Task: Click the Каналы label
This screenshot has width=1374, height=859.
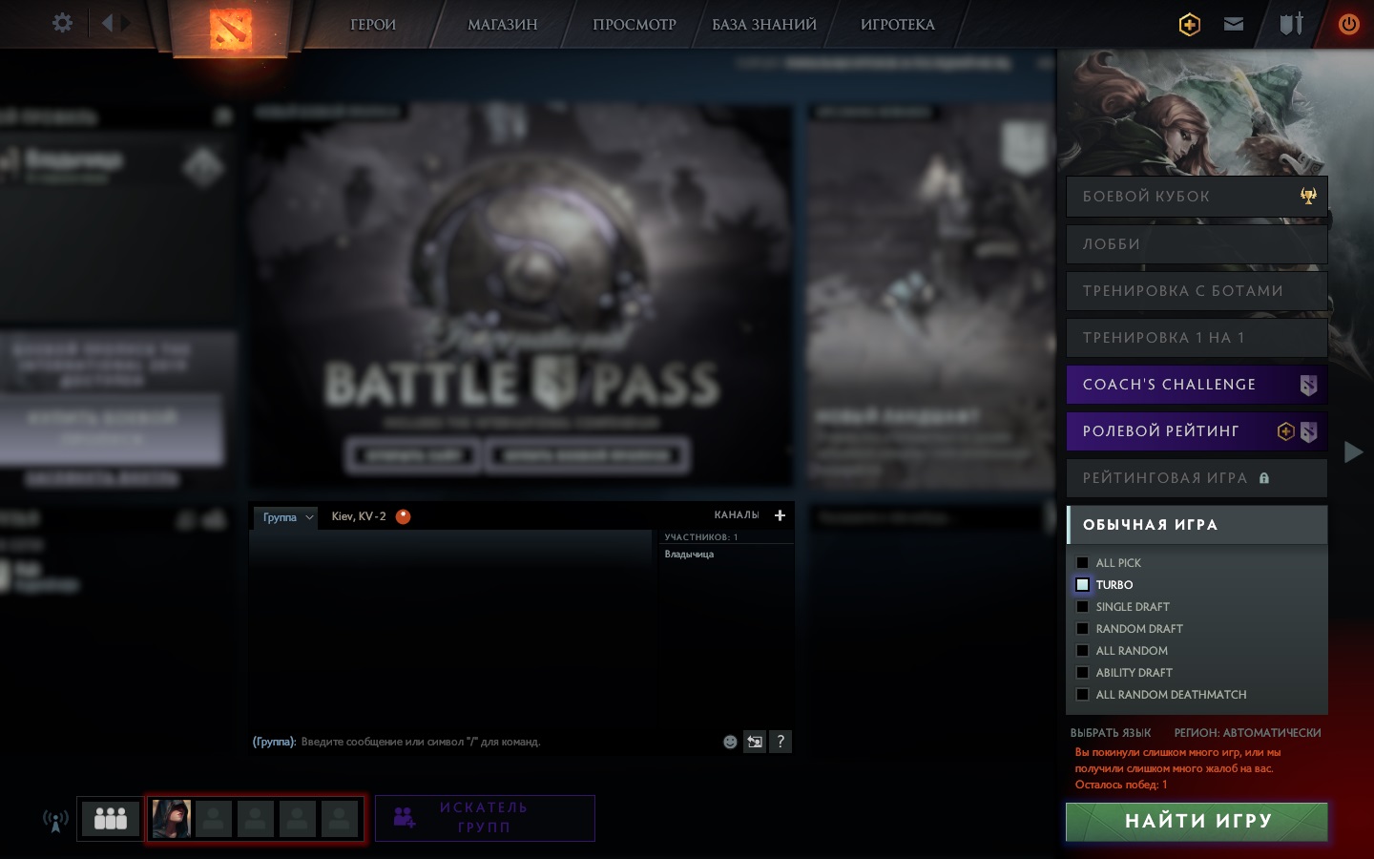Action: tap(737, 515)
